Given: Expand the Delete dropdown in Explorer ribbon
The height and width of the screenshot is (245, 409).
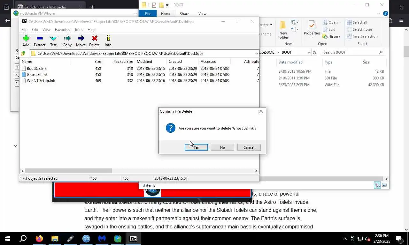Looking at the screenshot, I should pyautogui.click(x=271, y=25).
